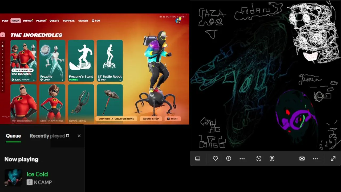Switch to the Recently played tab

click(x=47, y=136)
